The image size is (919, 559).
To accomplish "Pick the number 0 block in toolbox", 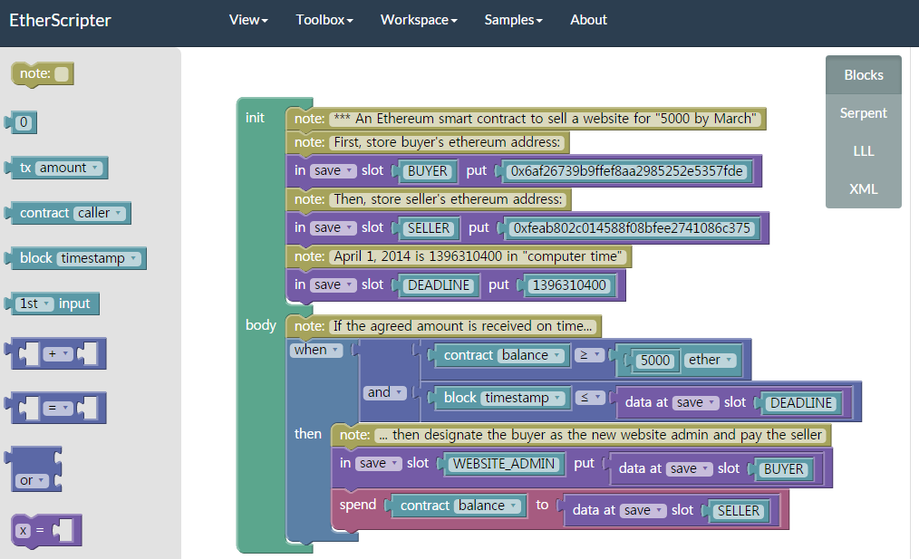I will 24,122.
